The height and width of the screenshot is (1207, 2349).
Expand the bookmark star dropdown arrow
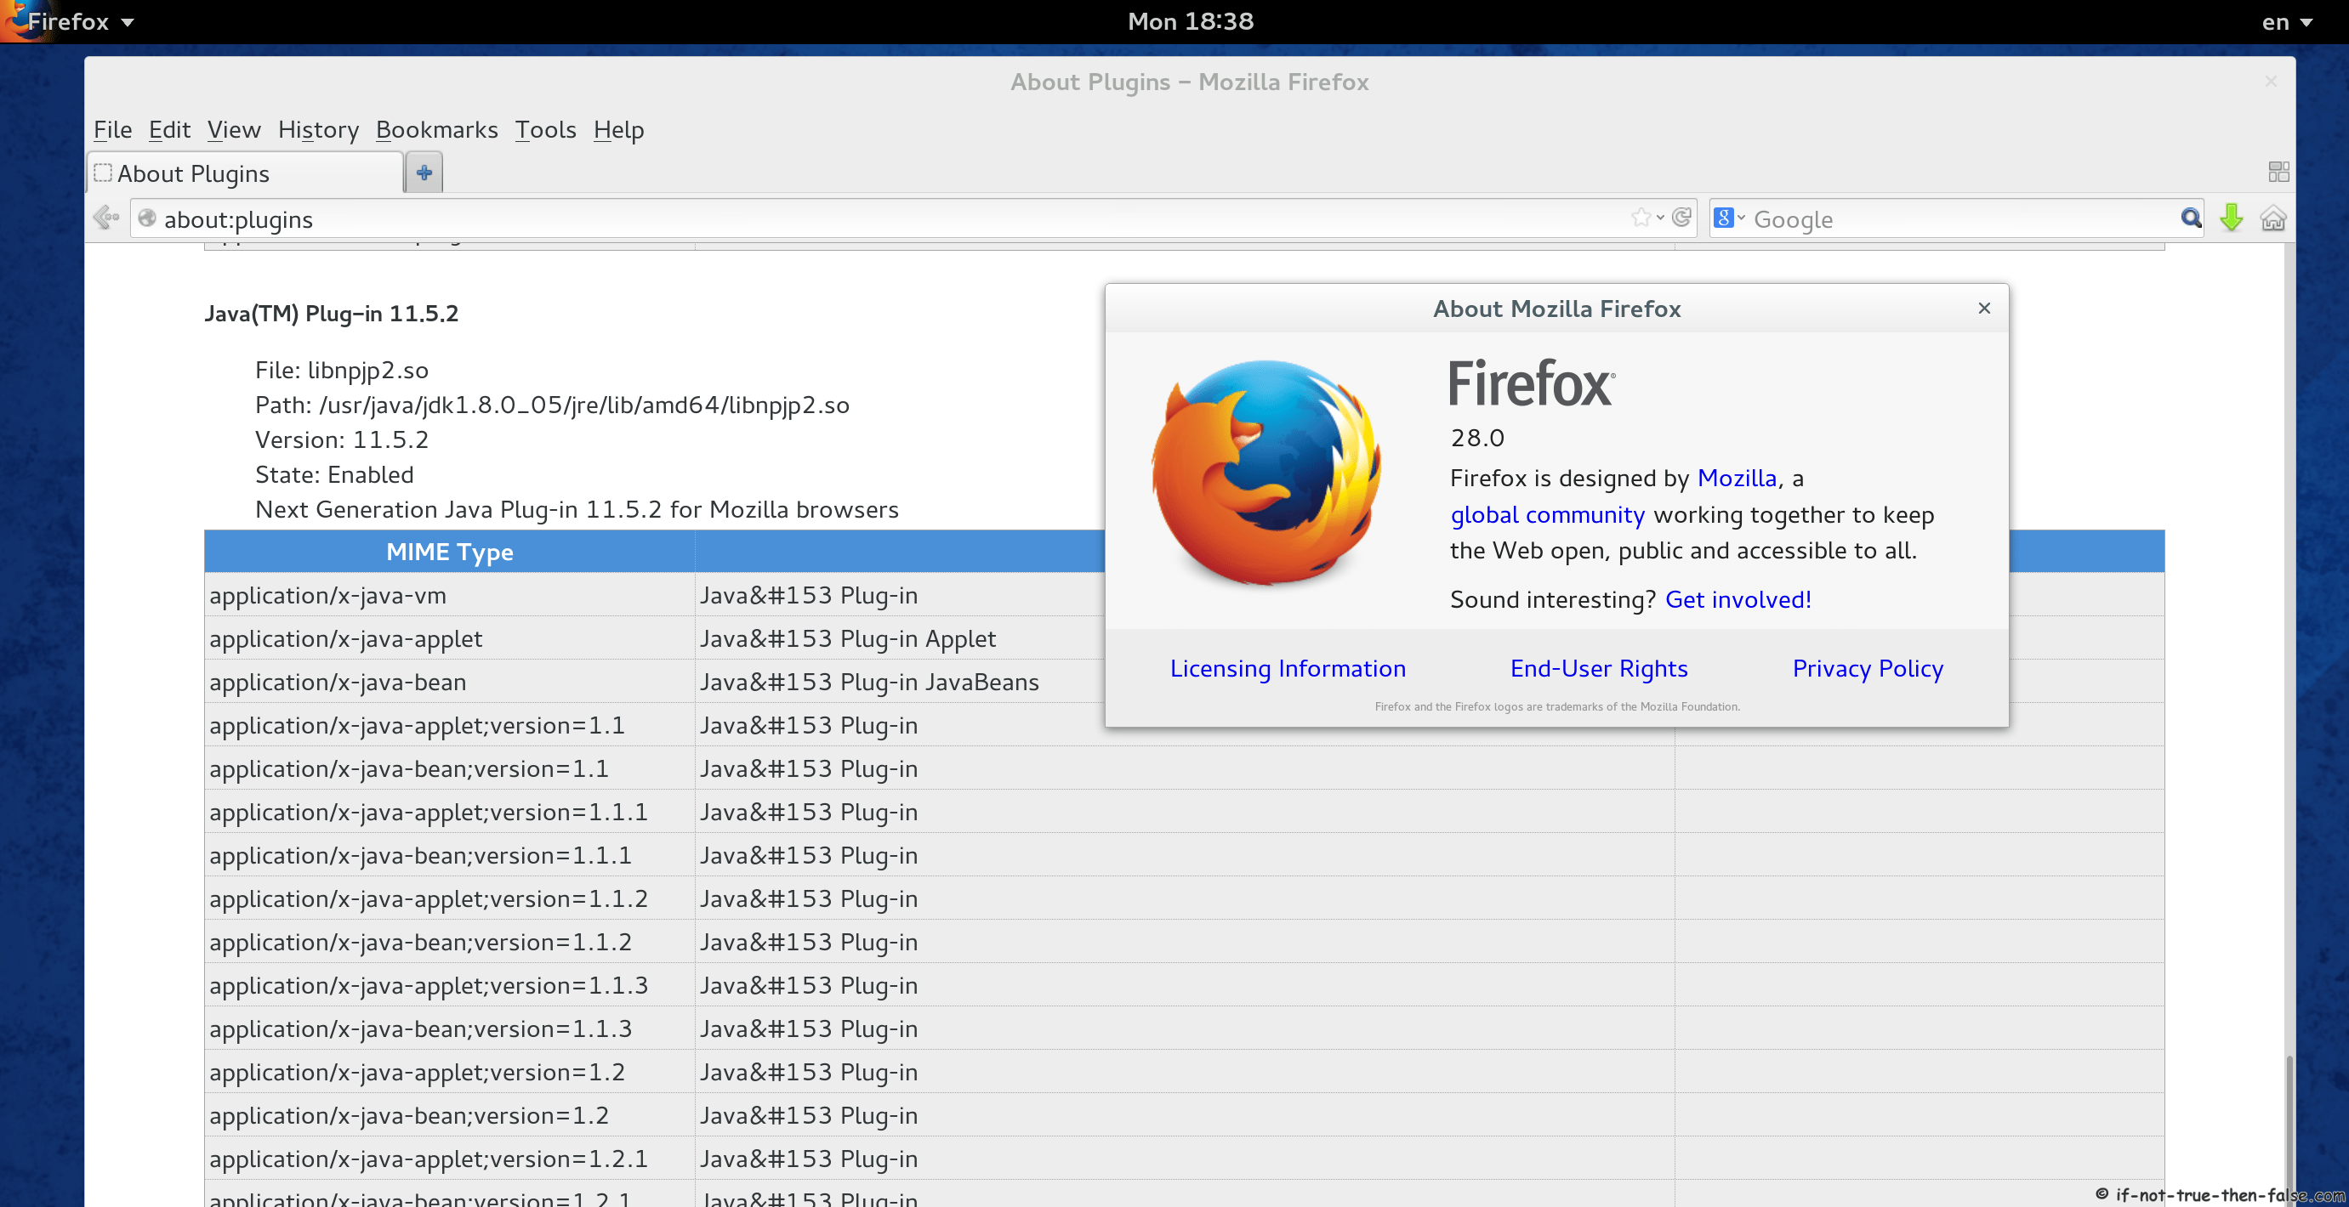point(1660,218)
